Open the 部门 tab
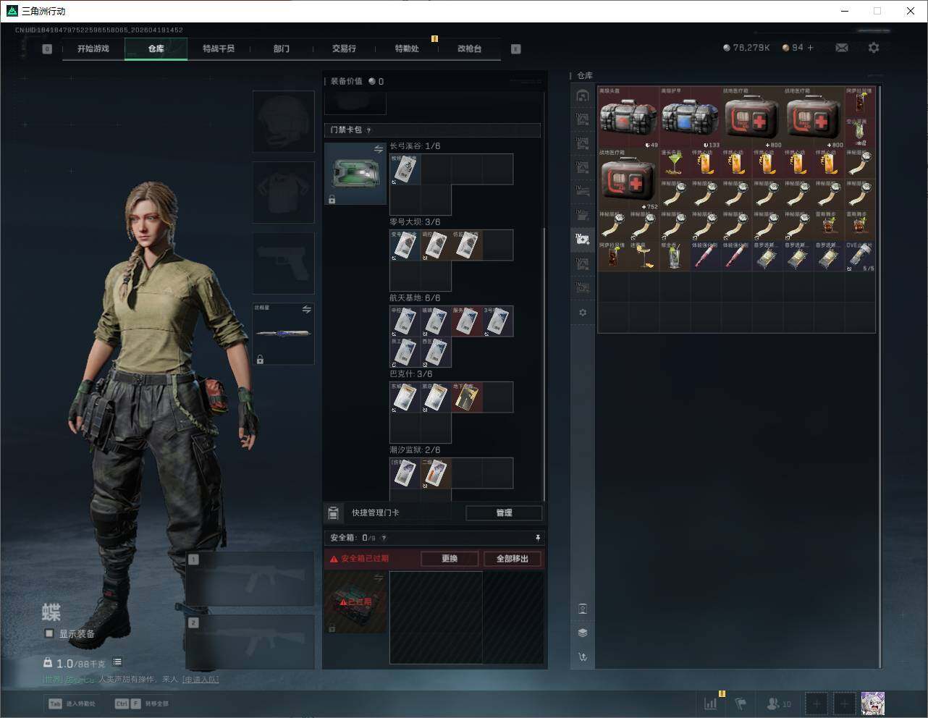The image size is (928, 718). 282,48
